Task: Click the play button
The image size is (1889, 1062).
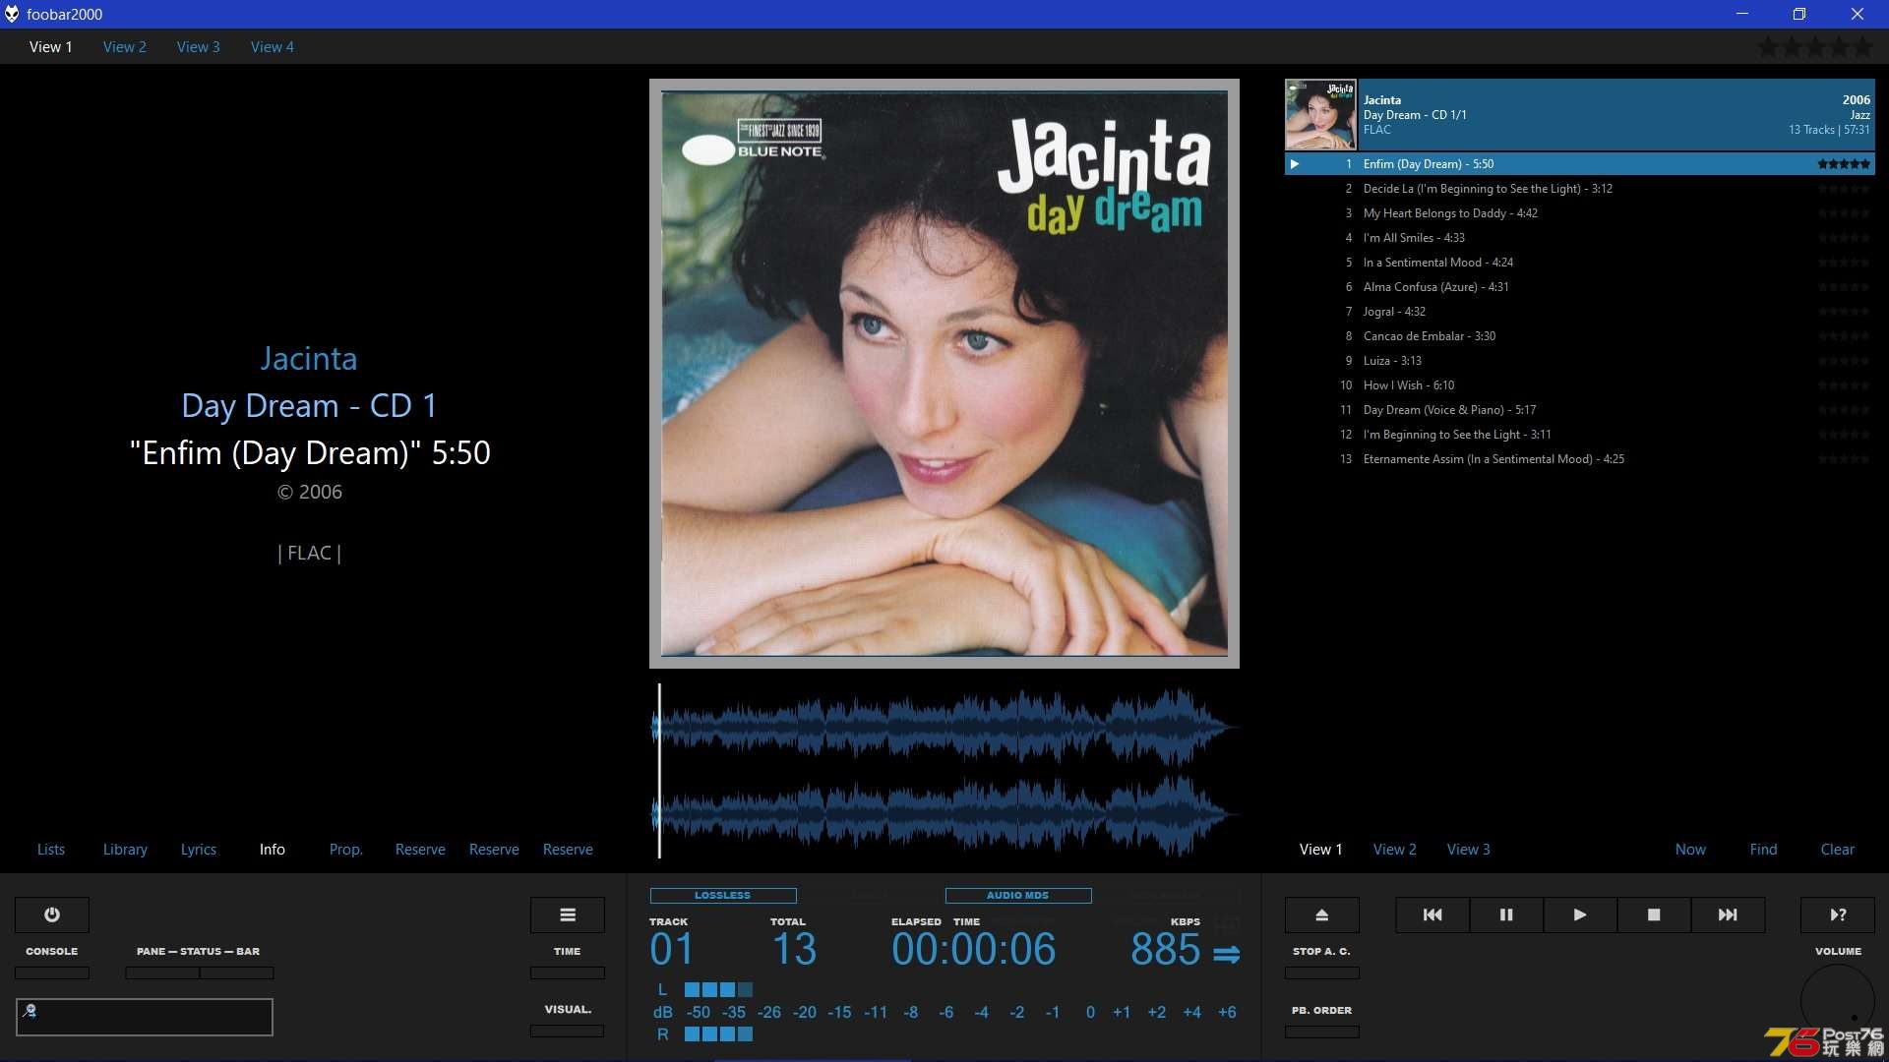Action: [1580, 914]
